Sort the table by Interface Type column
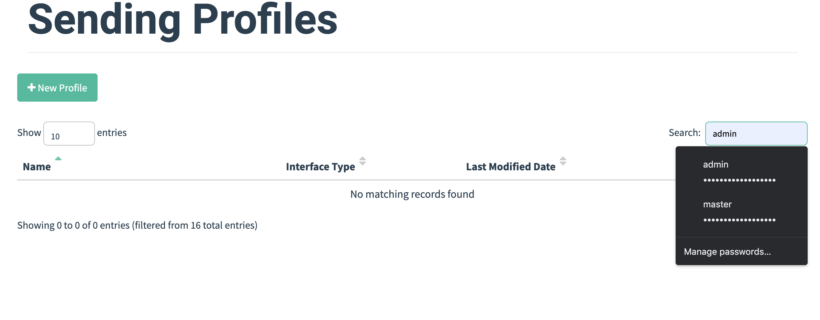Viewport: 820px width, 320px height. click(x=320, y=166)
